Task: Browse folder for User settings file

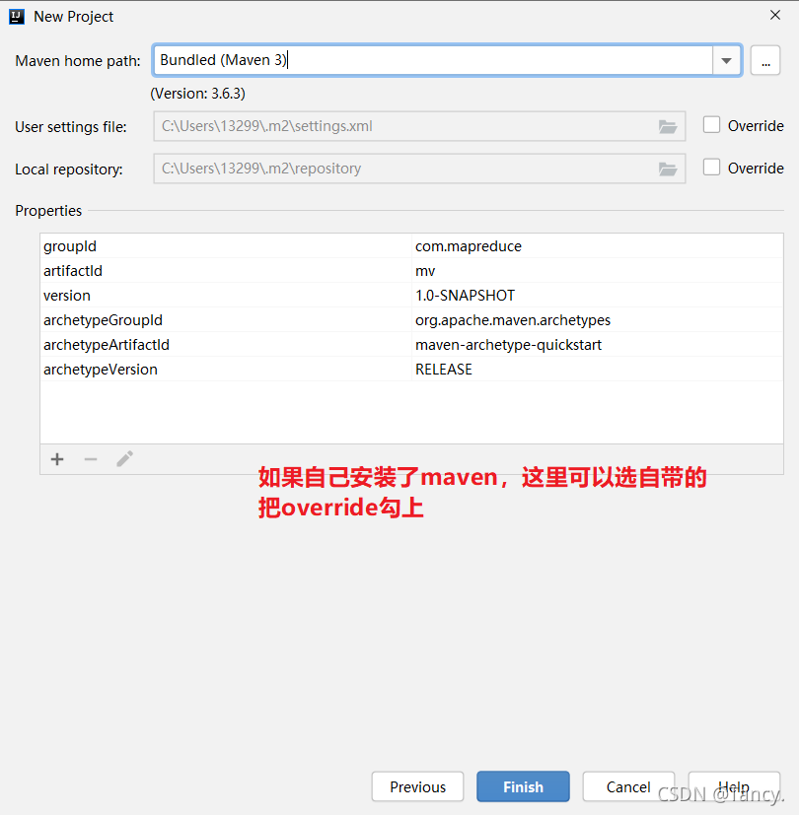Action: point(668,126)
